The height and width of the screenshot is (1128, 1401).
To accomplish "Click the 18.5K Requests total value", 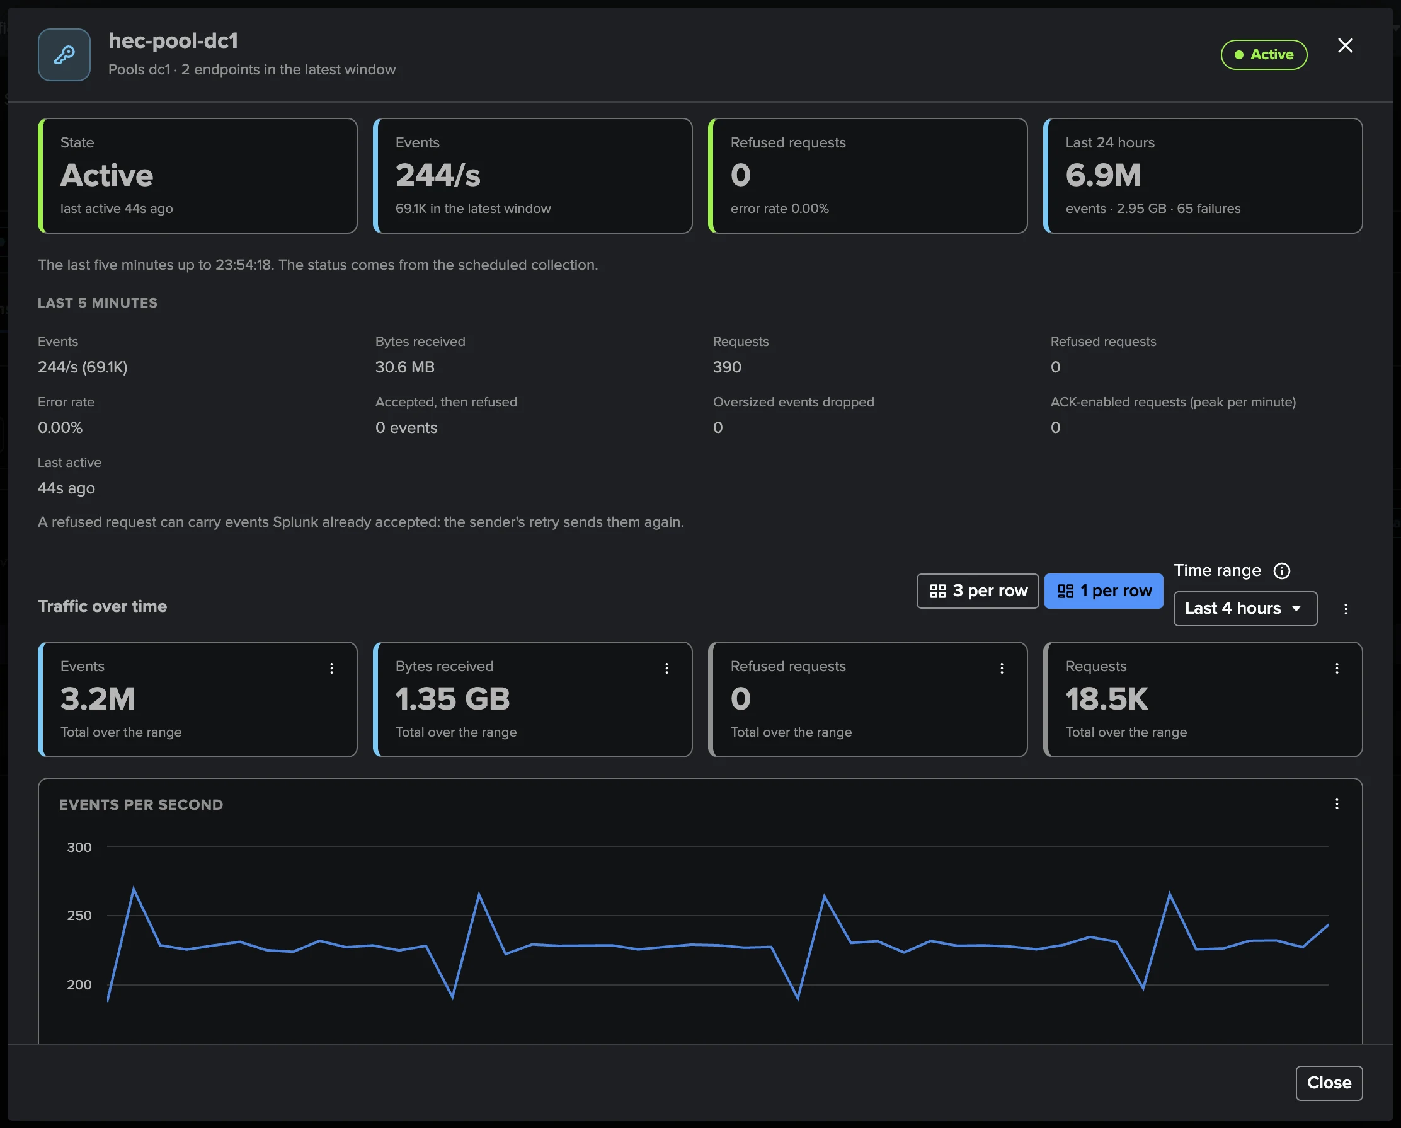I will tap(1107, 699).
